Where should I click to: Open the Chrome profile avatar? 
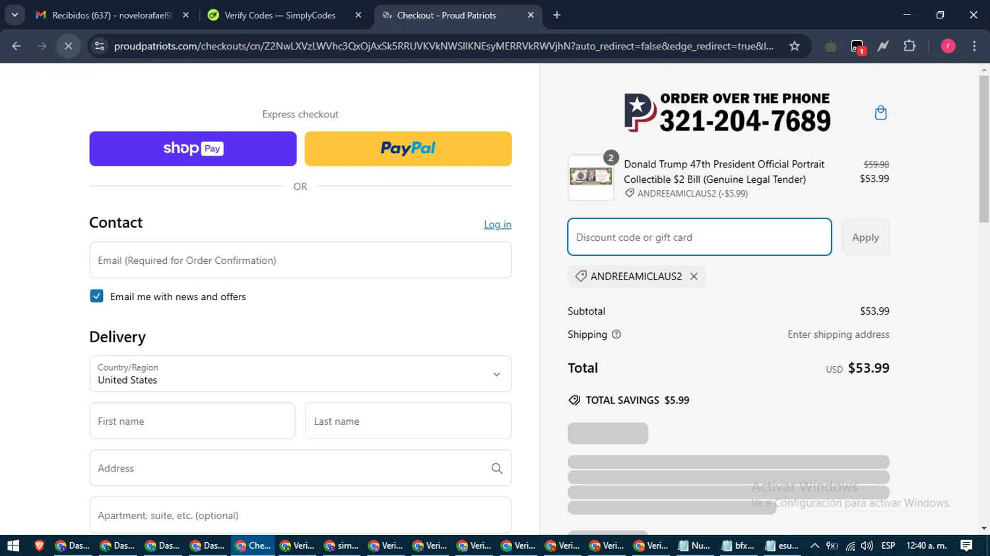pos(948,46)
